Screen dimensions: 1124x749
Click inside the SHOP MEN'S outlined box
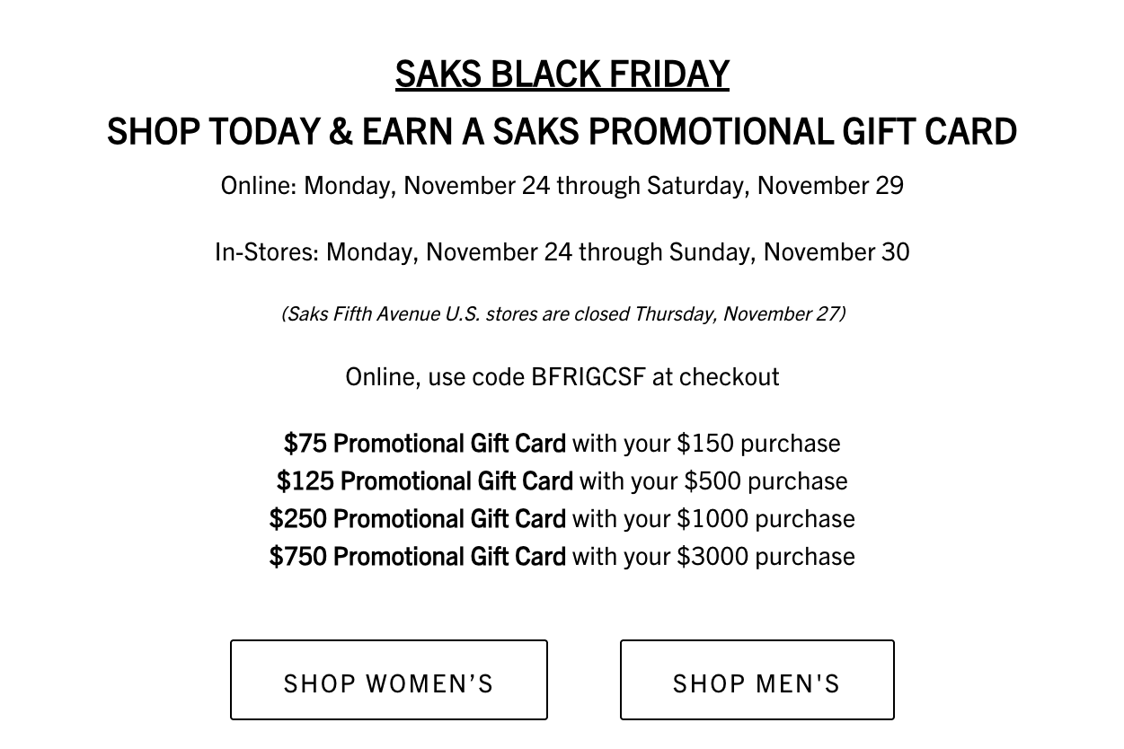pos(757,681)
